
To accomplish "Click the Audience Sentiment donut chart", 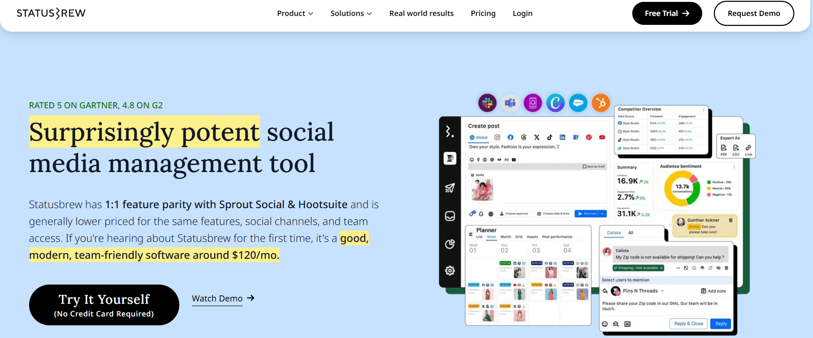I will click(683, 188).
